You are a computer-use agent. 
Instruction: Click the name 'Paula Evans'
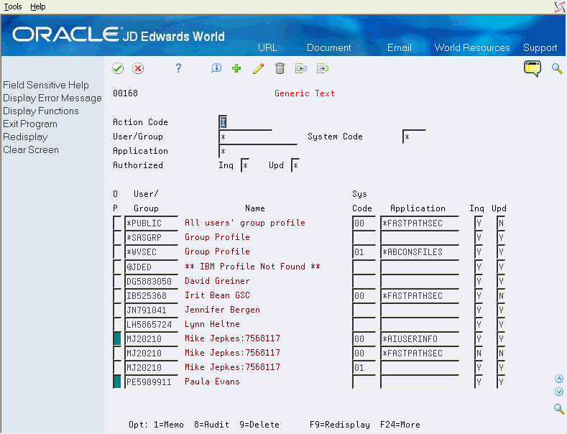[212, 382]
